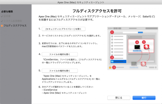
Task: Click the lock icon in illustration
Action: (110, 67)
